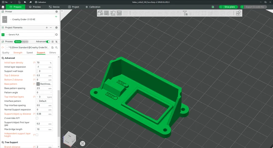Switch process scope to Objects

coord(25,42)
